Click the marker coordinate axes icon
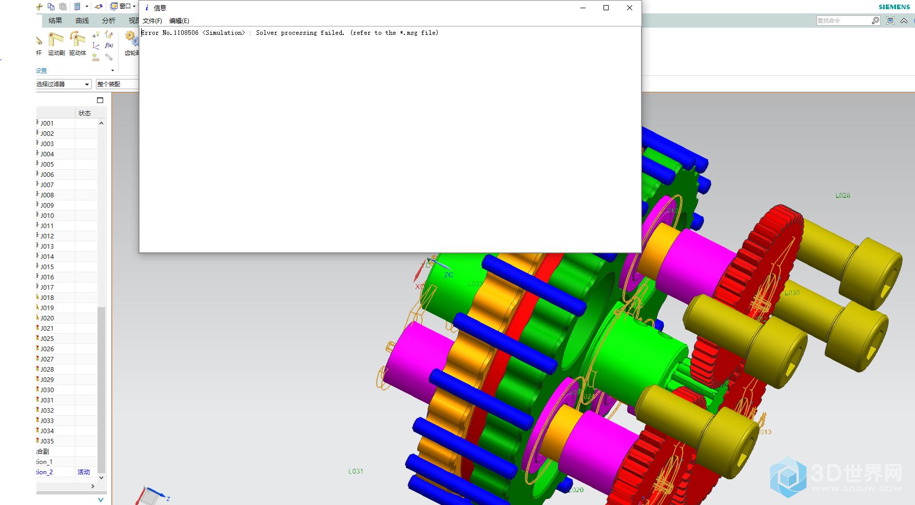Screen dimensions: 915x505 click(x=95, y=46)
